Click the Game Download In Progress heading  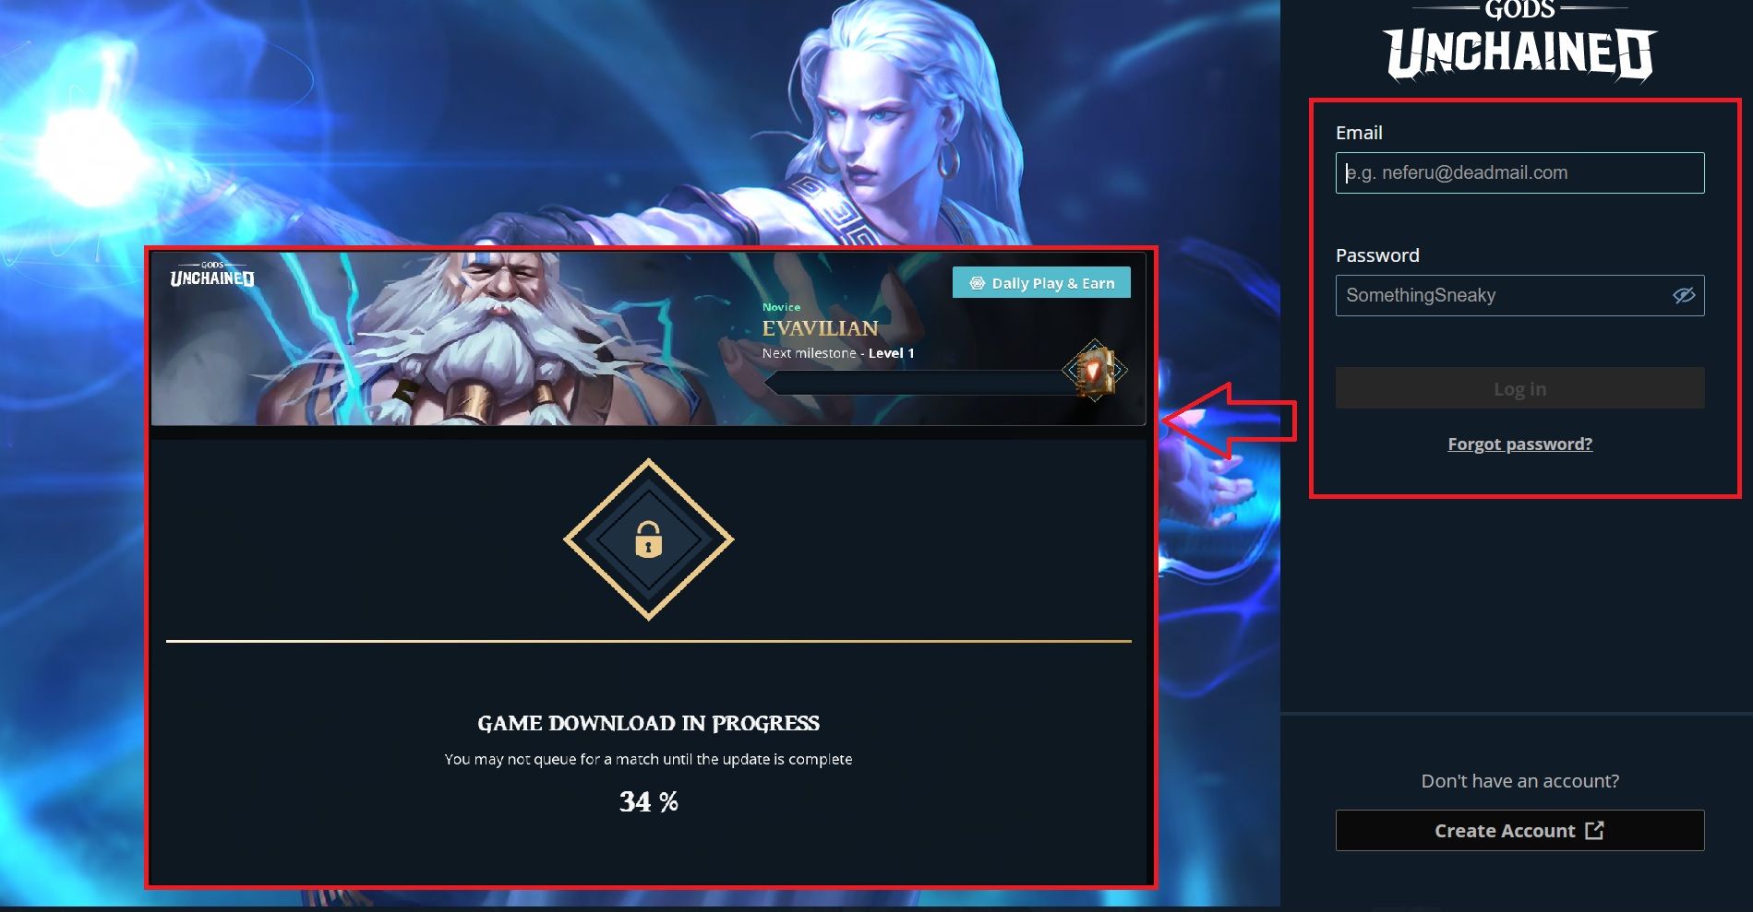648,723
